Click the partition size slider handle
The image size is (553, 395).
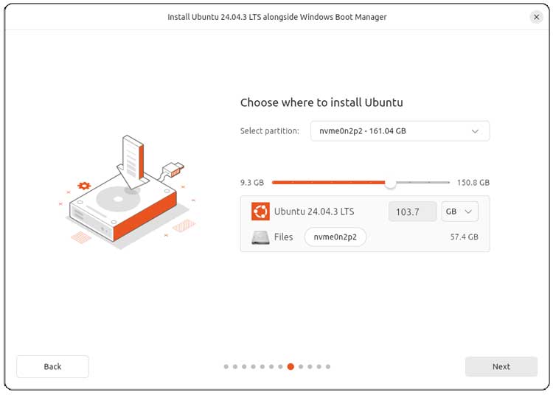pos(390,182)
